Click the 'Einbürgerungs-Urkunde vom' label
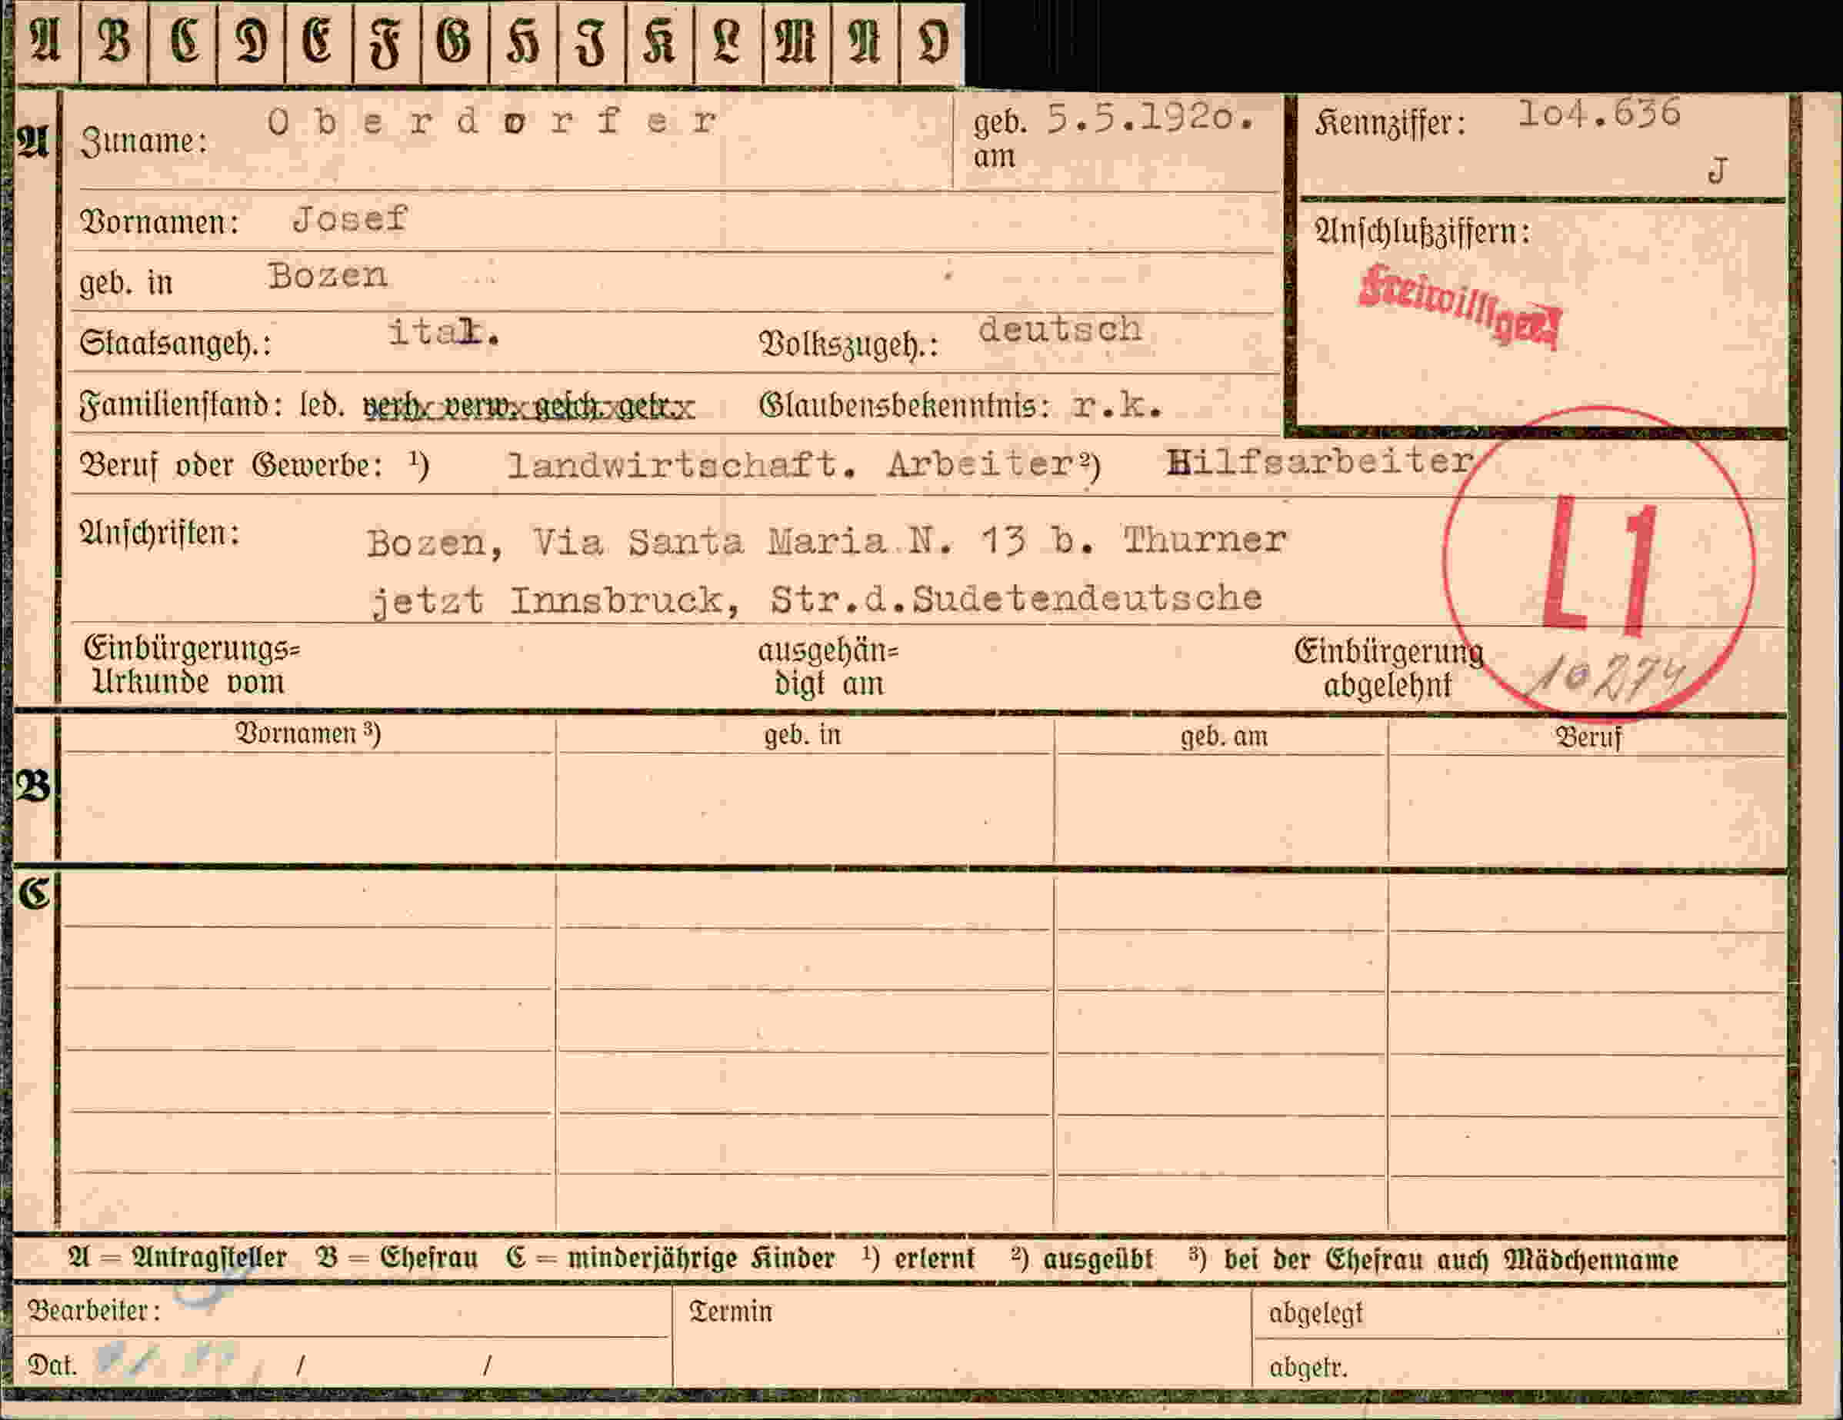This screenshot has width=1843, height=1420. click(192, 665)
